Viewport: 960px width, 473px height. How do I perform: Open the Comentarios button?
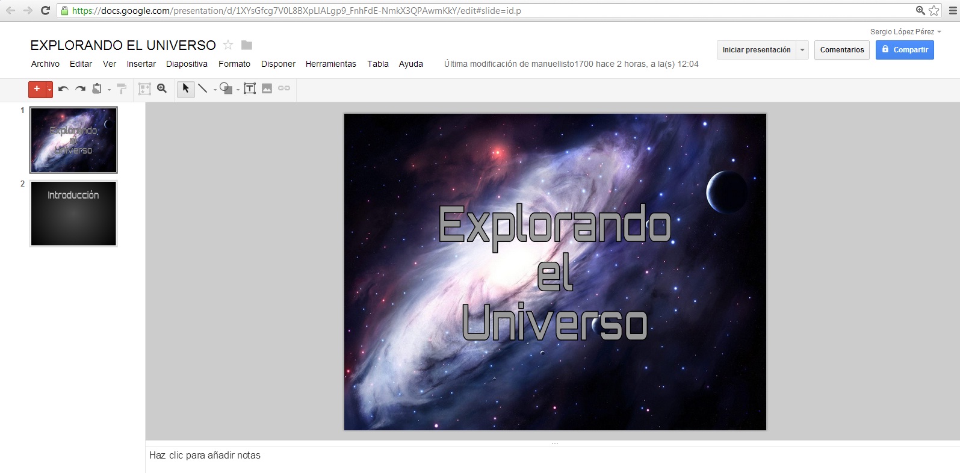coord(841,50)
